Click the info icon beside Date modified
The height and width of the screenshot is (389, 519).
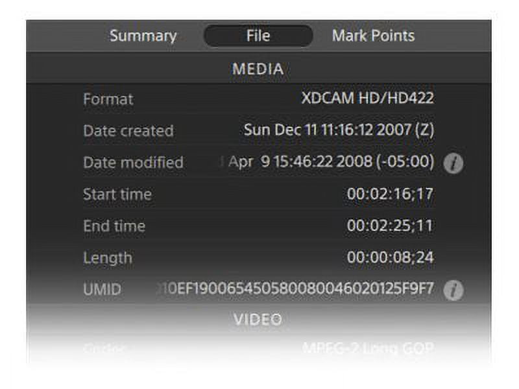click(x=453, y=163)
